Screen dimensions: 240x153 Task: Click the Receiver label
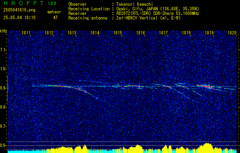(x=77, y=13)
